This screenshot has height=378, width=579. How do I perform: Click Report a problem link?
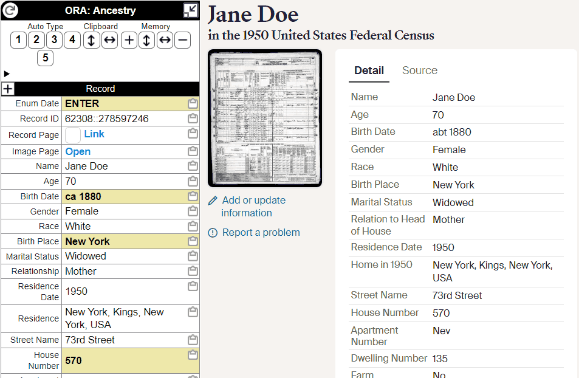(x=261, y=232)
